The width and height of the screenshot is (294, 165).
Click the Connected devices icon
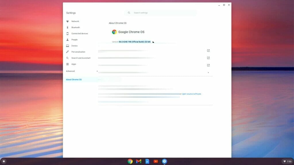[x=67, y=34]
